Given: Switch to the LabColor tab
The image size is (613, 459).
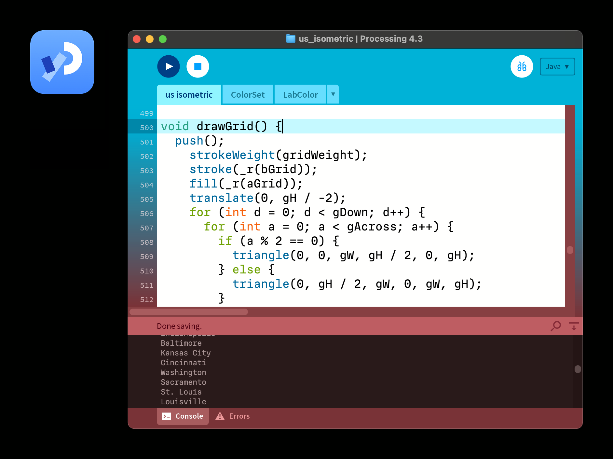Looking at the screenshot, I should pos(300,95).
